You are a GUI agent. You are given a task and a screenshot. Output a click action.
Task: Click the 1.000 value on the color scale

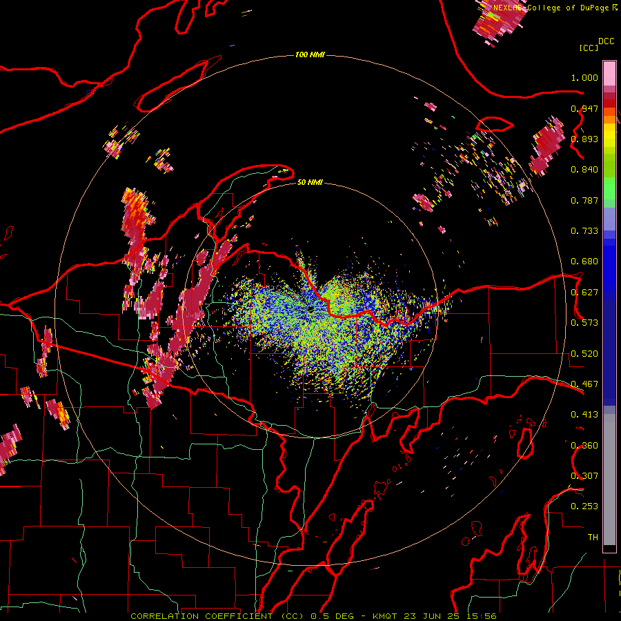pos(584,77)
